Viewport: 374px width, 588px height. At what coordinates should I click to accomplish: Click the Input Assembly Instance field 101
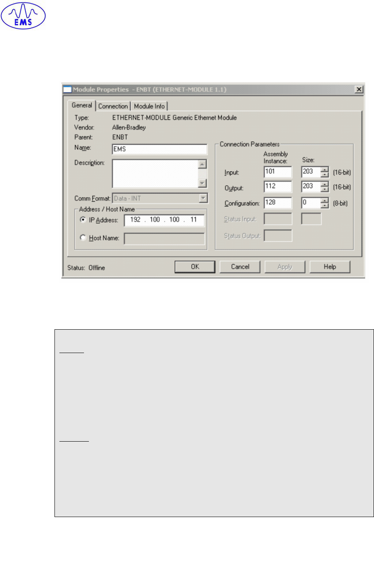click(278, 172)
